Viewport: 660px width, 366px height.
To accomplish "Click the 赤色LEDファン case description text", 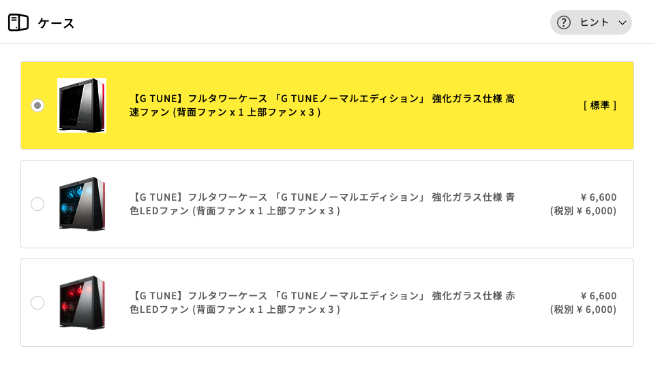I will pos(322,303).
